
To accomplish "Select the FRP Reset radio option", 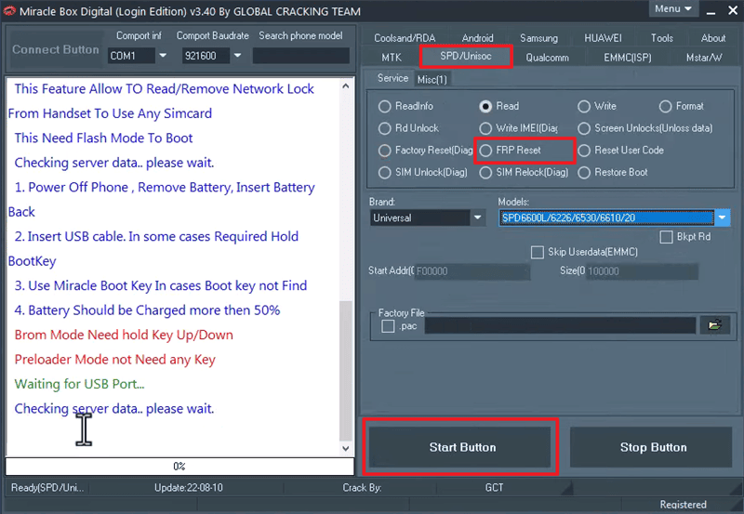I will (486, 151).
